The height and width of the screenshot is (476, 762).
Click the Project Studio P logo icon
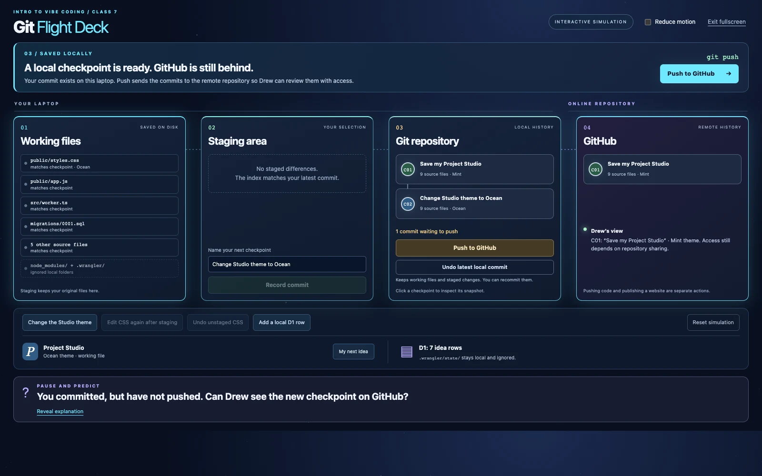click(x=30, y=351)
